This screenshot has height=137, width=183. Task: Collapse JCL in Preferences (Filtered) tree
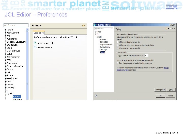pyautogui.click(x=95, y=34)
